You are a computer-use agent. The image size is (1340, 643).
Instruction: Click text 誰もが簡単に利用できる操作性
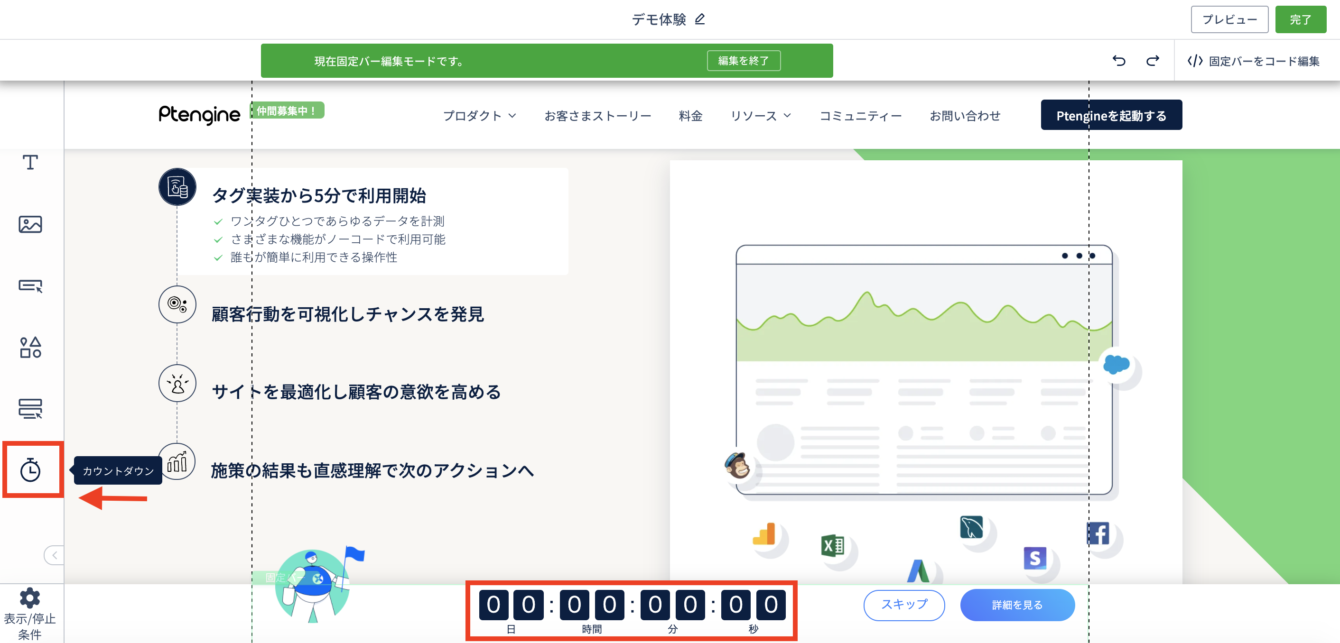314,257
